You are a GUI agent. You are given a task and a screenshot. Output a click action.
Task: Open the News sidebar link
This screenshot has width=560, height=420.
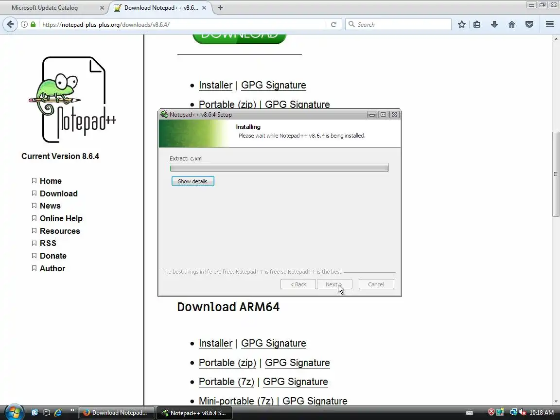pyautogui.click(x=50, y=206)
